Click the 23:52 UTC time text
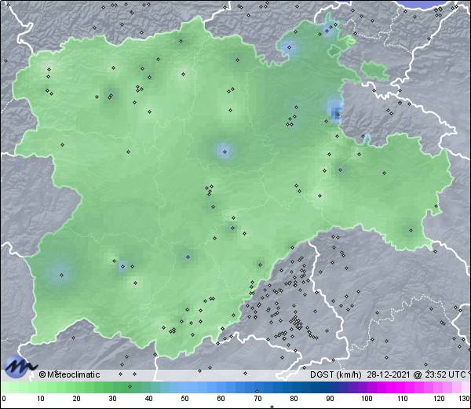Screen dimensions: 471x409 [444, 374]
